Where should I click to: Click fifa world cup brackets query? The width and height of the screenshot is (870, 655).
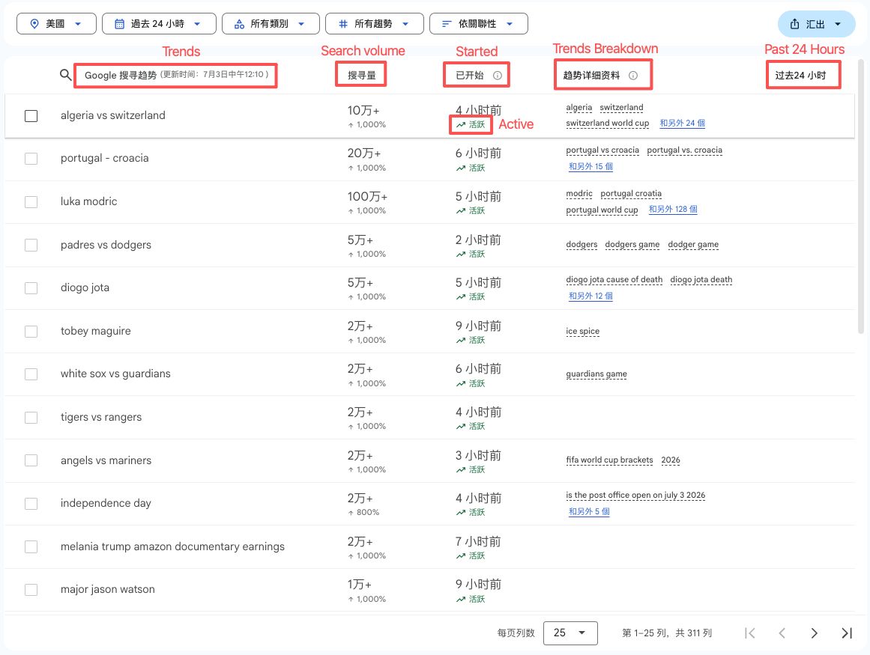point(609,460)
